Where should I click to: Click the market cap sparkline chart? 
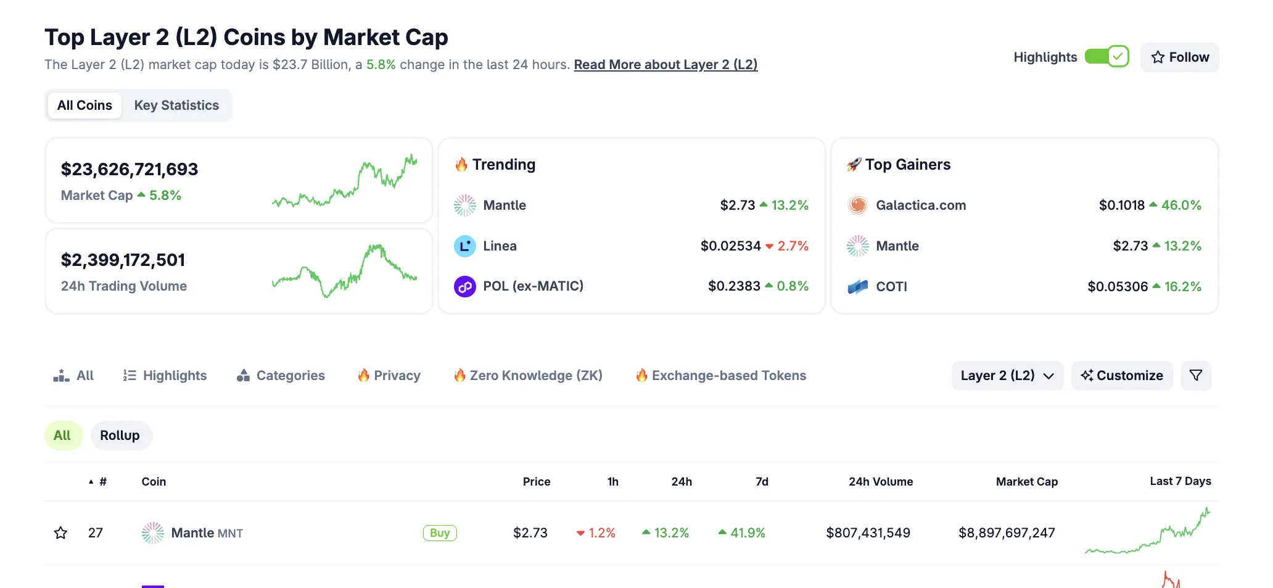(x=344, y=181)
